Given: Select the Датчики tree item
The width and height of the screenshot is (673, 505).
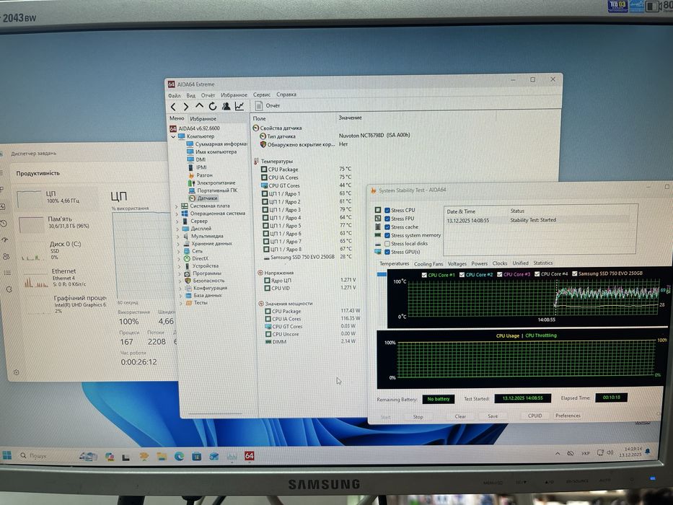Looking at the screenshot, I should (x=203, y=198).
